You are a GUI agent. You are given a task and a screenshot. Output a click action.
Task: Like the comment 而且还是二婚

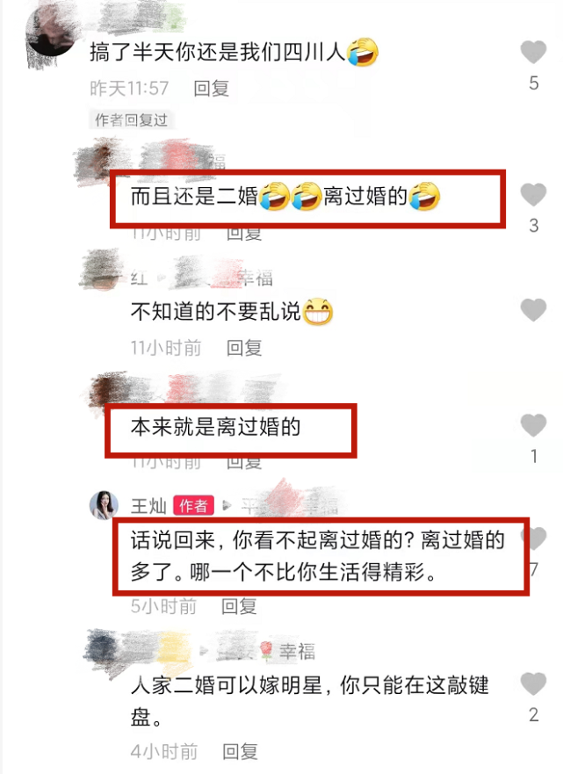533,194
